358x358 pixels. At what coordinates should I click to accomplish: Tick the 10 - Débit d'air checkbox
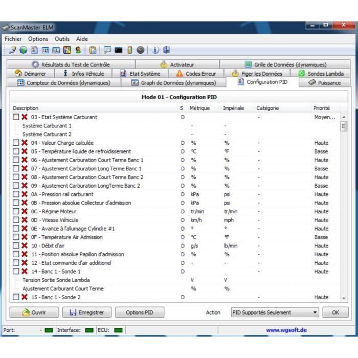coord(16,246)
